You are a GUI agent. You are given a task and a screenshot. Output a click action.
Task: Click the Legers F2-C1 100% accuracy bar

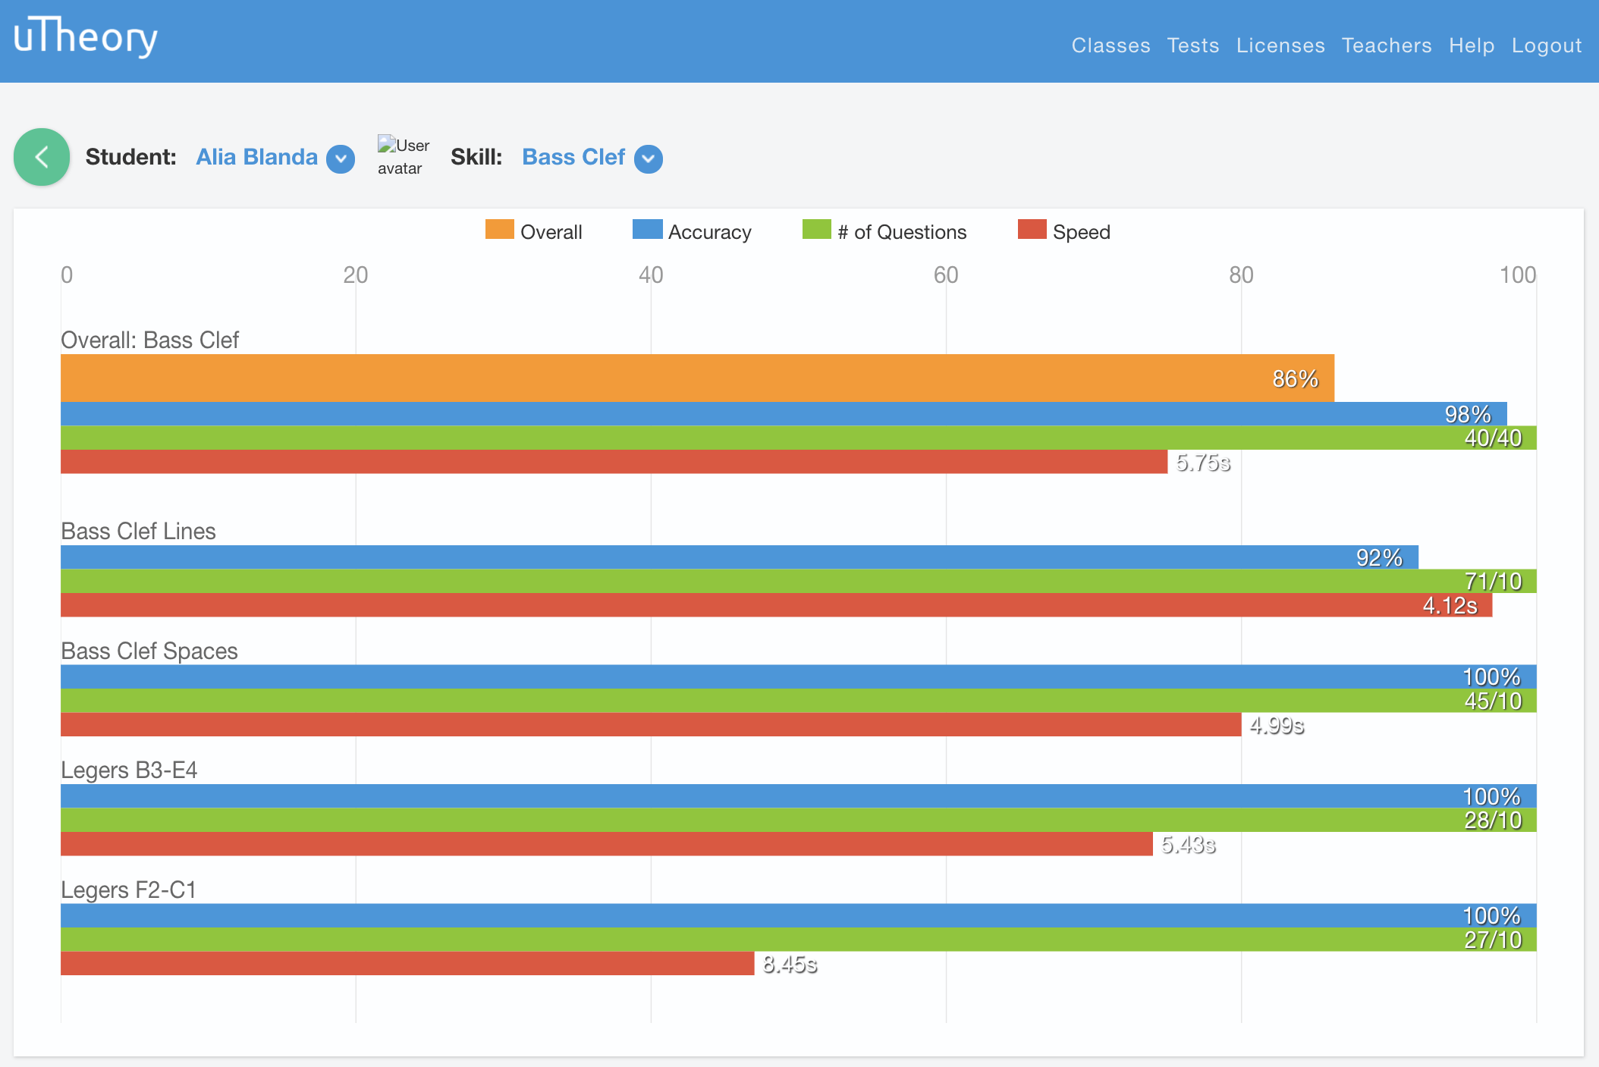799,915
